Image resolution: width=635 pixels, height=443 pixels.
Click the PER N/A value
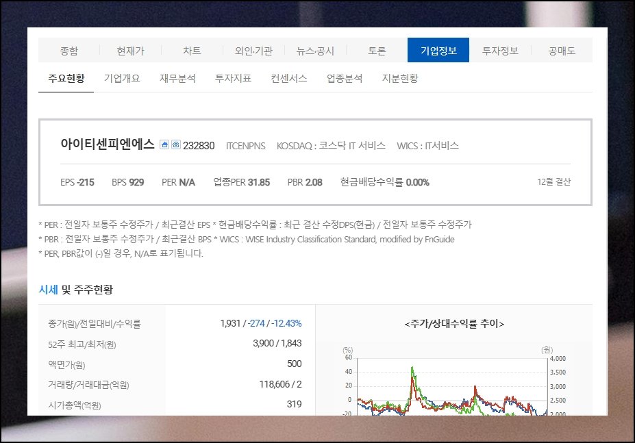pos(178,182)
